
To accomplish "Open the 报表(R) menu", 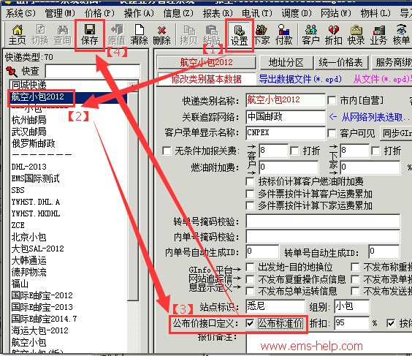I will [218, 13].
